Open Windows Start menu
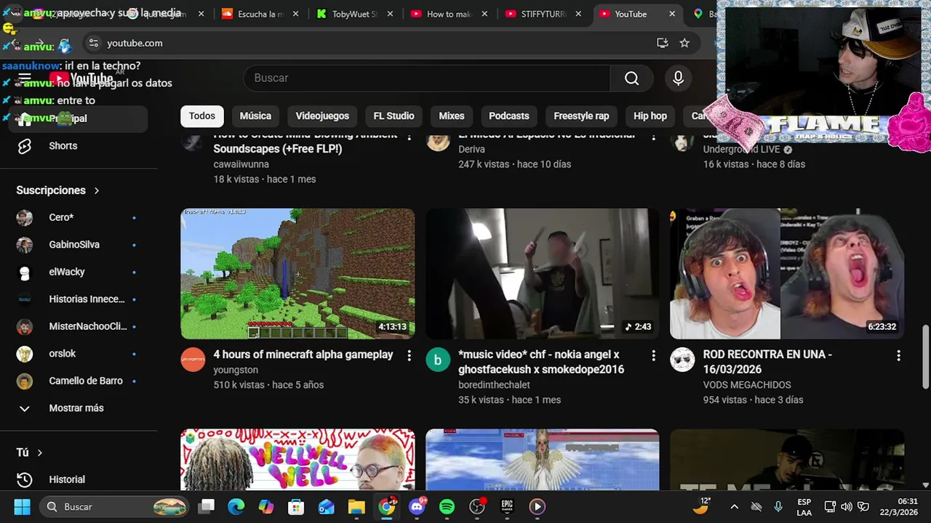931x523 pixels. tap(22, 506)
